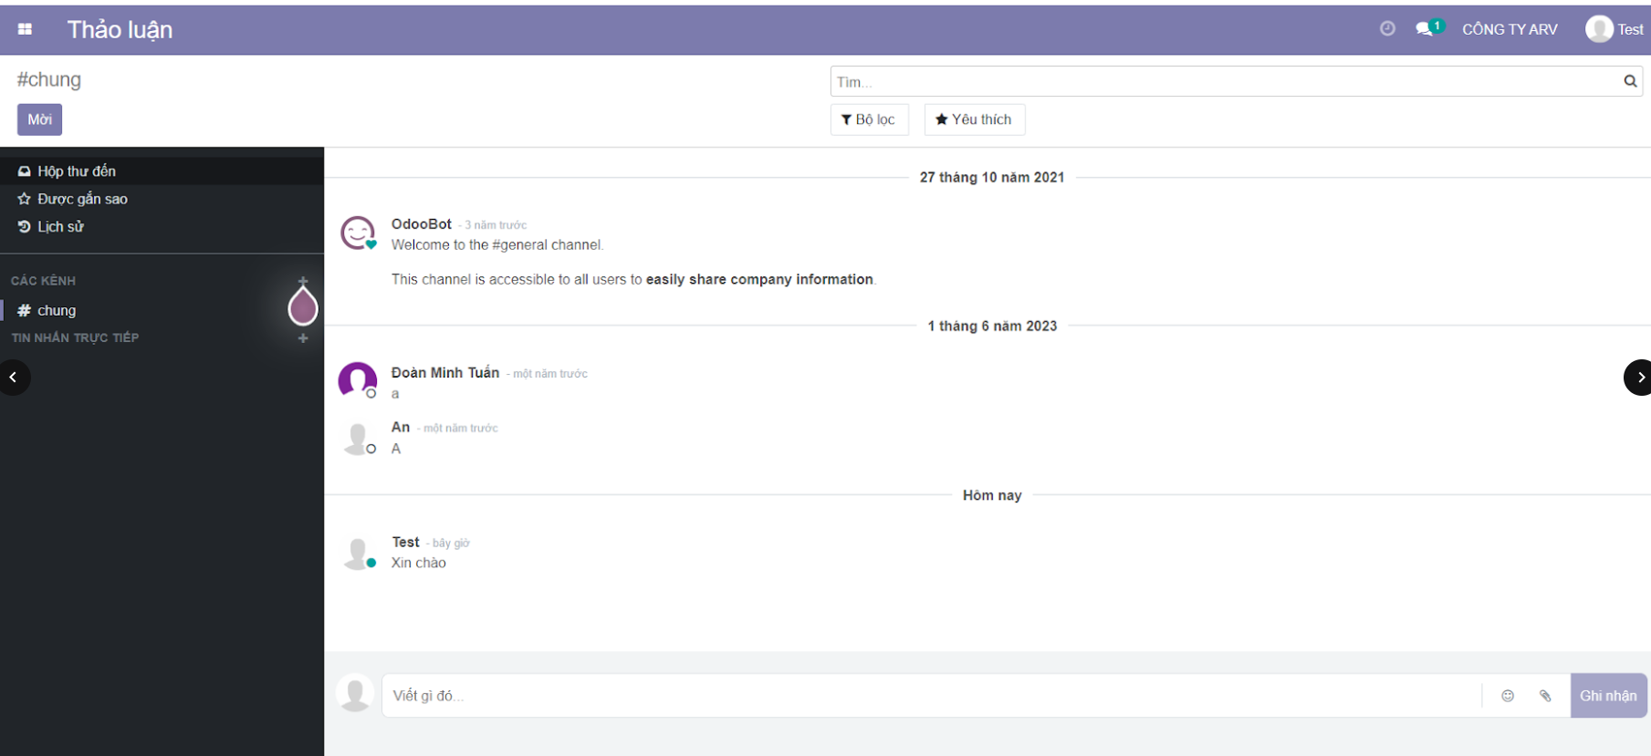The image size is (1651, 756).
Task: Open Lịch sử in sidebar
Action: 60,227
